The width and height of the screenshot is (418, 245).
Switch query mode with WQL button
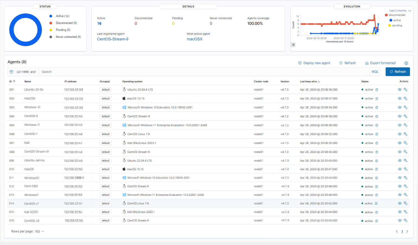pos(375,72)
